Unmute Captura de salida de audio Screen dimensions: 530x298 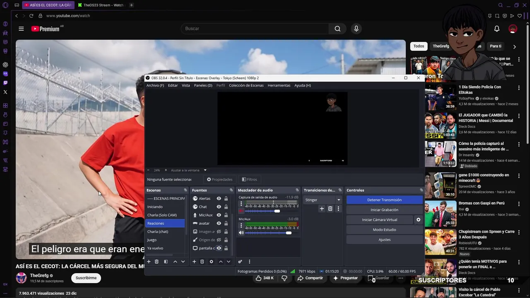241,211
